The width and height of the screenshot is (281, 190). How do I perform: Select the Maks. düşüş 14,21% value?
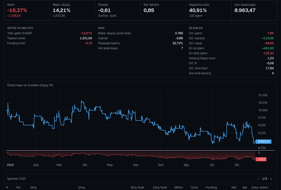coord(61,10)
